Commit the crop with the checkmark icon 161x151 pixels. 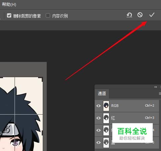coord(152,15)
